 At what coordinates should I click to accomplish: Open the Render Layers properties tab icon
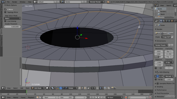(164, 21)
